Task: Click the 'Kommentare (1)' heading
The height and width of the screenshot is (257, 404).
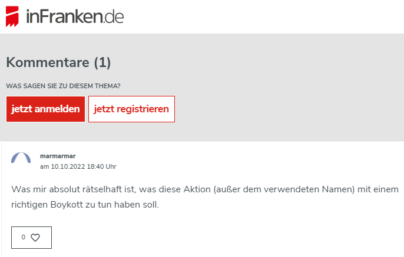Action: 58,62
